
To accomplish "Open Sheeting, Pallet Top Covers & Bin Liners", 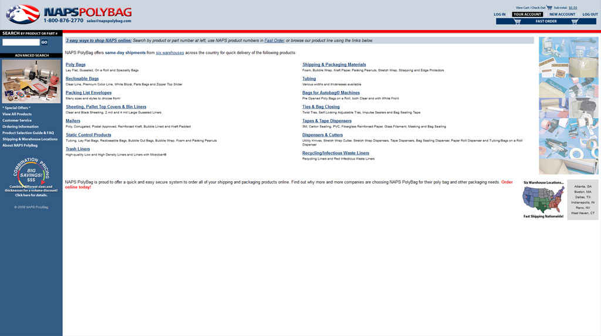I will pos(106,107).
